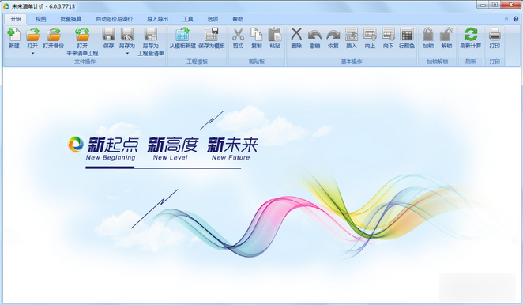Open the 导入导出 ribbon tab
The image size is (523, 305).
click(x=158, y=19)
